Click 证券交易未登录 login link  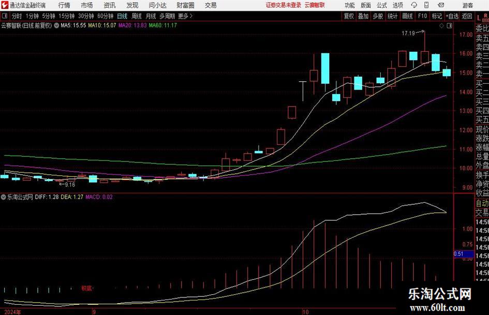pyautogui.click(x=284, y=5)
